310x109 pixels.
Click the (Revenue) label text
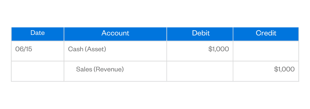(x=109, y=69)
